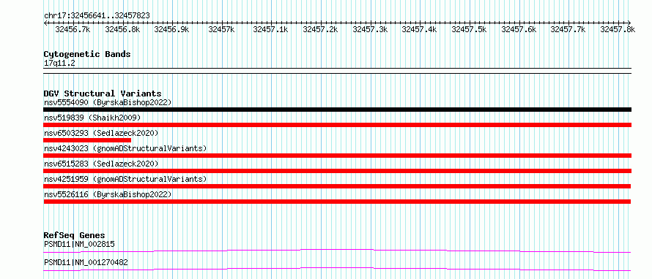Click the 32457.8k ruler tick label
This screenshot has width=652, height=279.
click(x=618, y=29)
